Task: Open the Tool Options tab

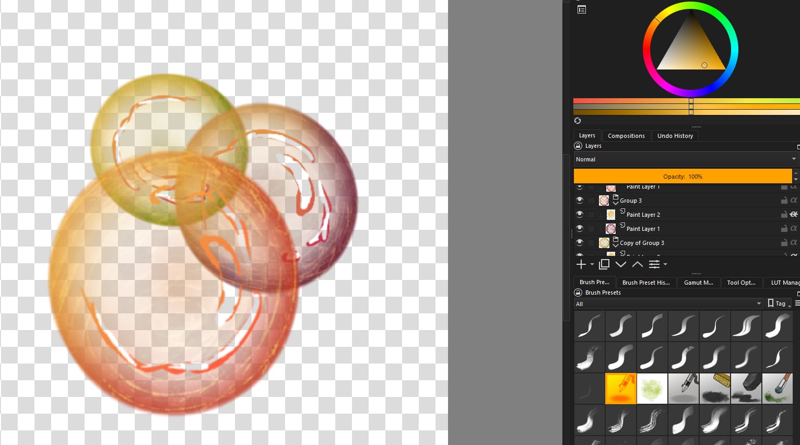Action: (741, 283)
